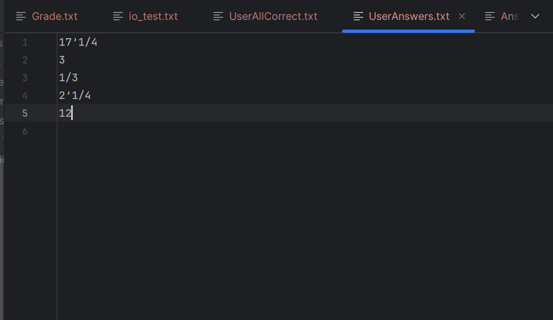Close the UserAnswers.txt tab

[462, 16]
